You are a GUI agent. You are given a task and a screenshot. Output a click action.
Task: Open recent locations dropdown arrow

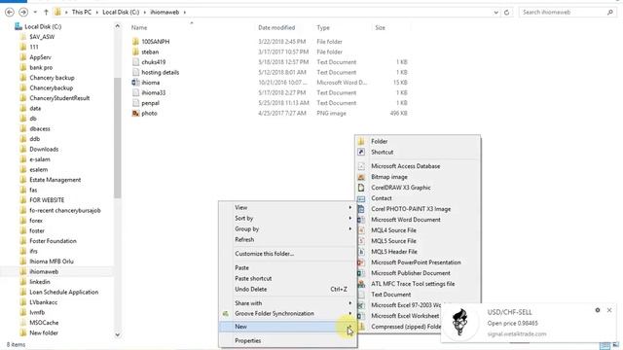click(35, 13)
